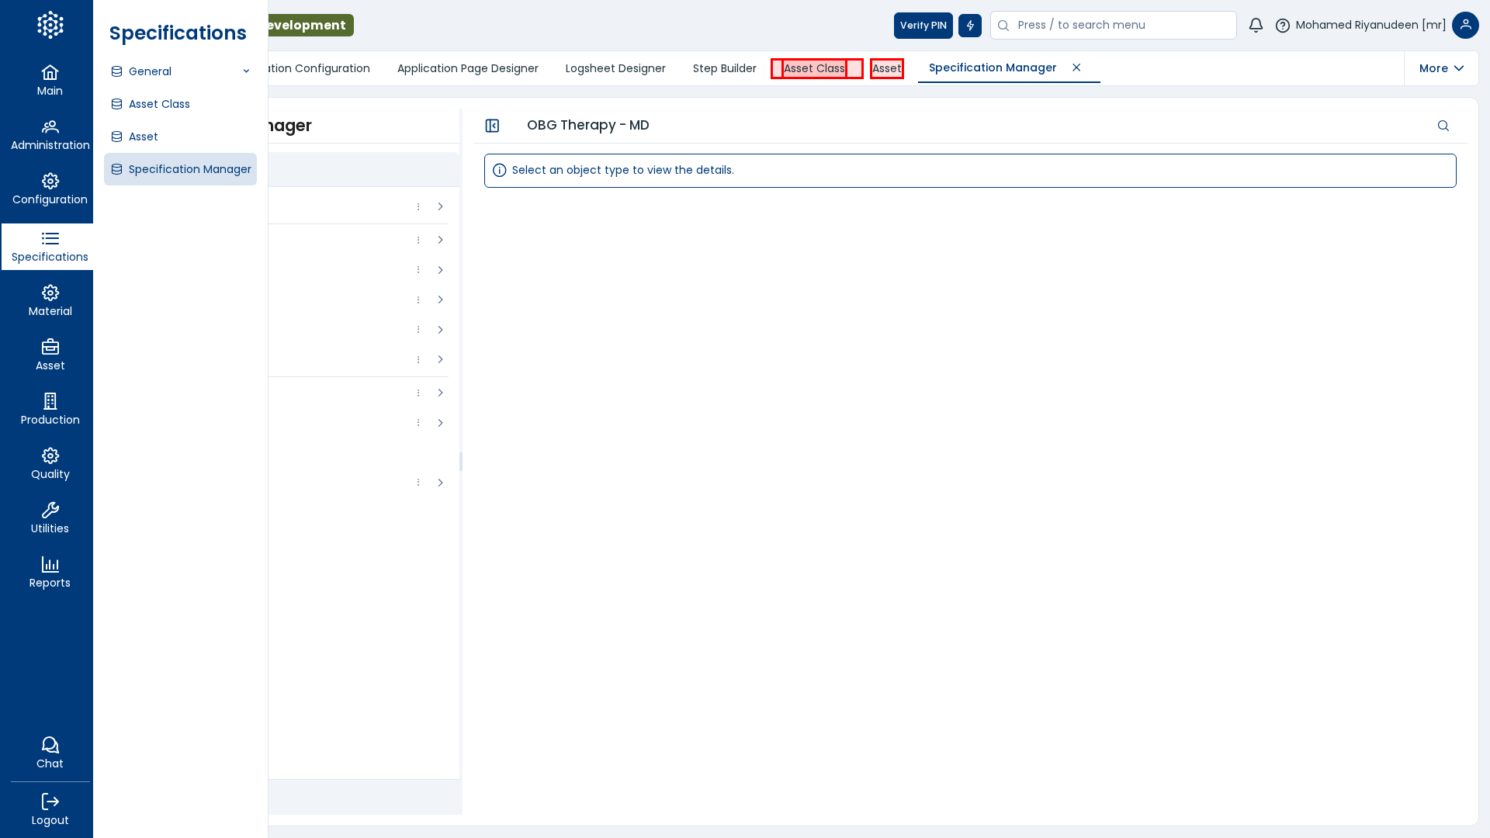Open the More tabs dropdown
The image size is (1490, 838).
click(x=1441, y=68)
